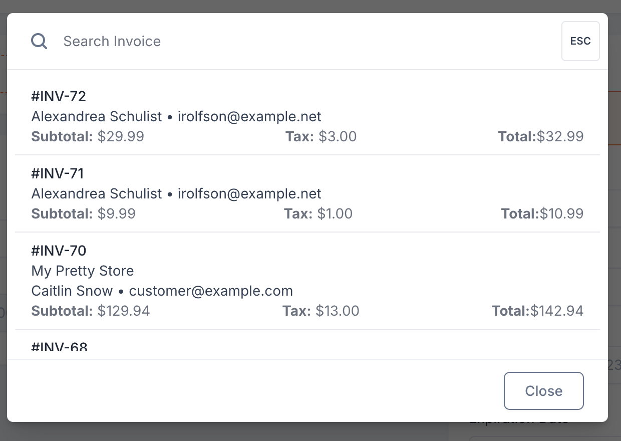This screenshot has height=441, width=621.
Task: Open invoice #INV-71 result
Action: point(307,193)
